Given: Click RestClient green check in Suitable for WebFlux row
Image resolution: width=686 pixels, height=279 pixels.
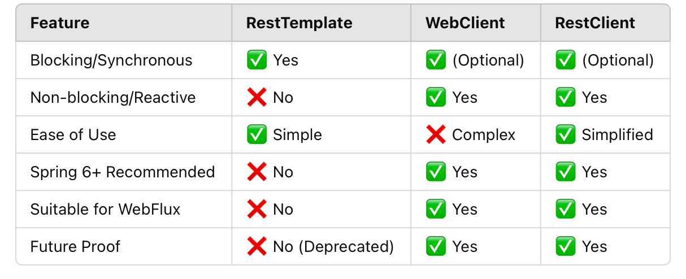Looking at the screenshot, I should click(x=565, y=210).
